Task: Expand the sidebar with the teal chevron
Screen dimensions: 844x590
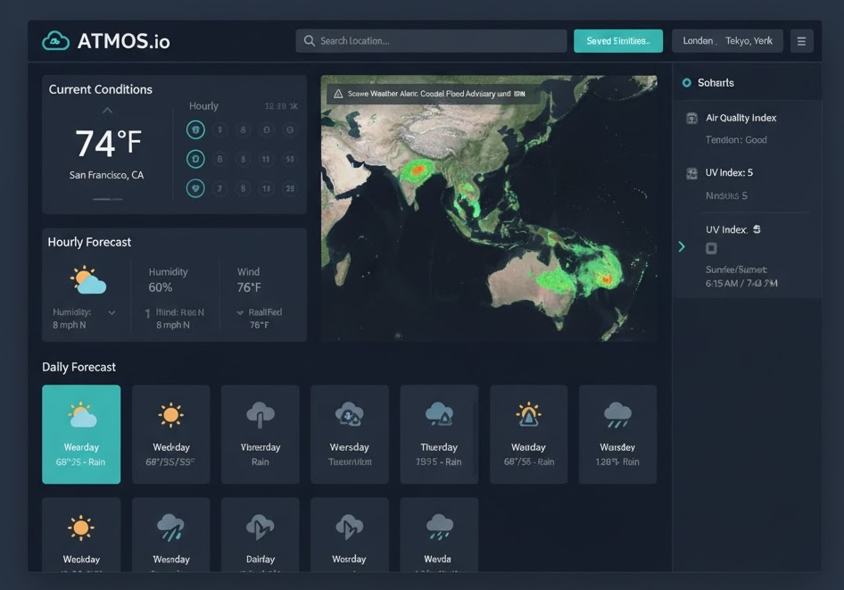Action: click(682, 246)
